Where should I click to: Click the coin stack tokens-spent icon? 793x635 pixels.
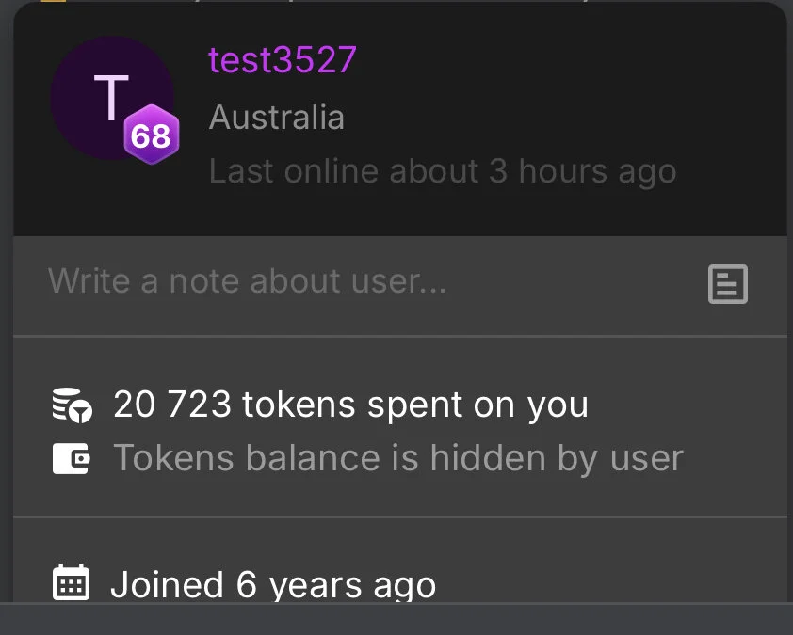click(x=73, y=405)
